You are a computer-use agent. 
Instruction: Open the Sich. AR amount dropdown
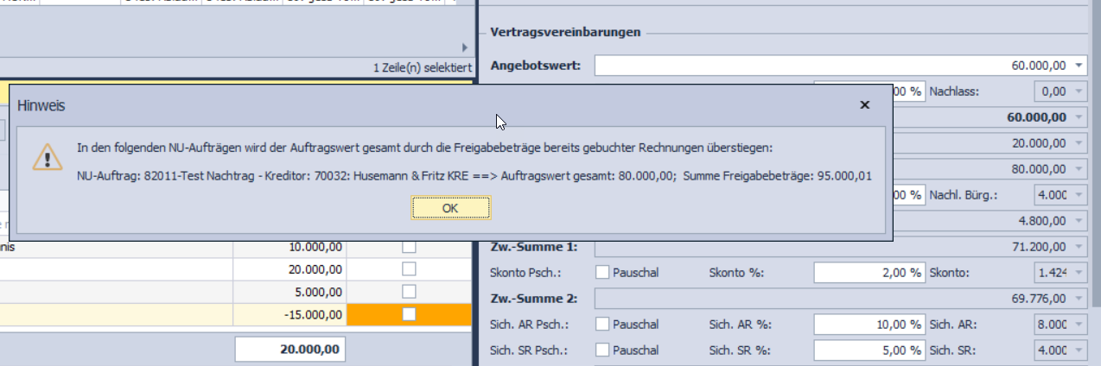coord(1079,325)
